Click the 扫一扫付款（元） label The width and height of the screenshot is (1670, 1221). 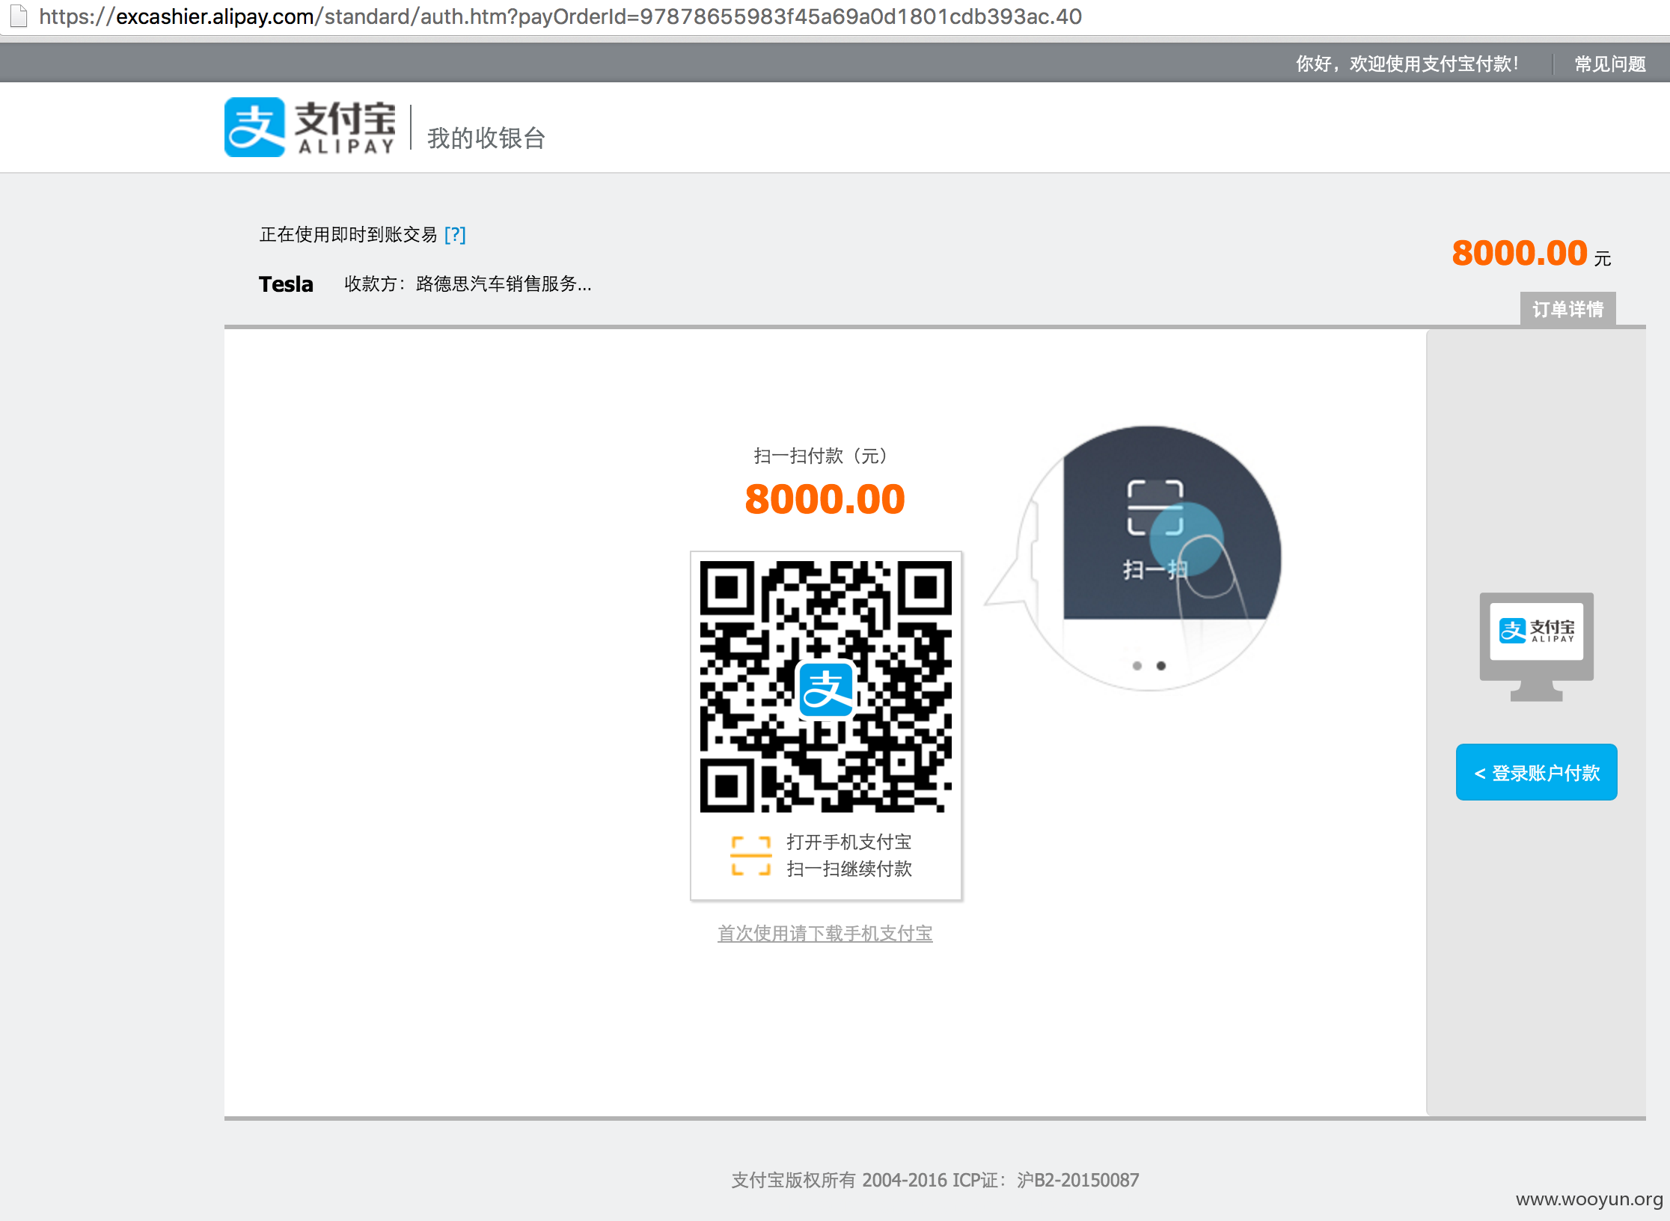click(825, 456)
